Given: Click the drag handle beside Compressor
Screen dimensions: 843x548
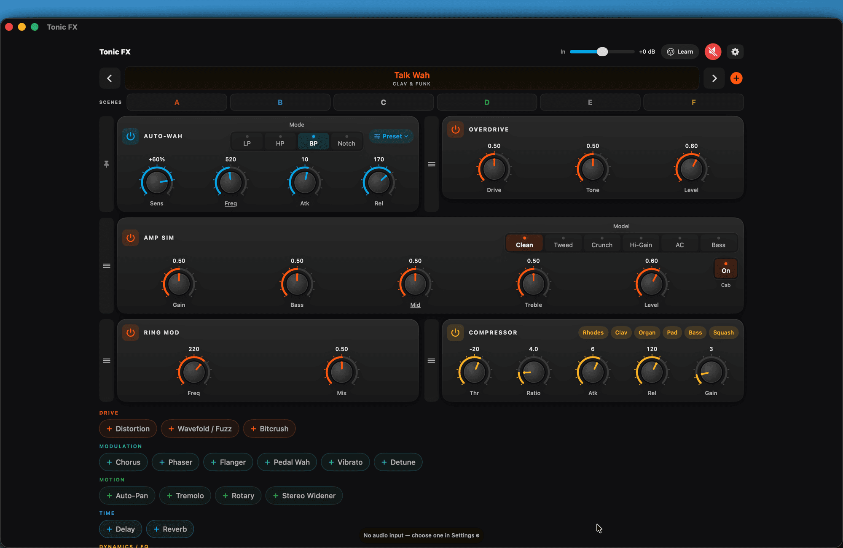Looking at the screenshot, I should pyautogui.click(x=432, y=361).
